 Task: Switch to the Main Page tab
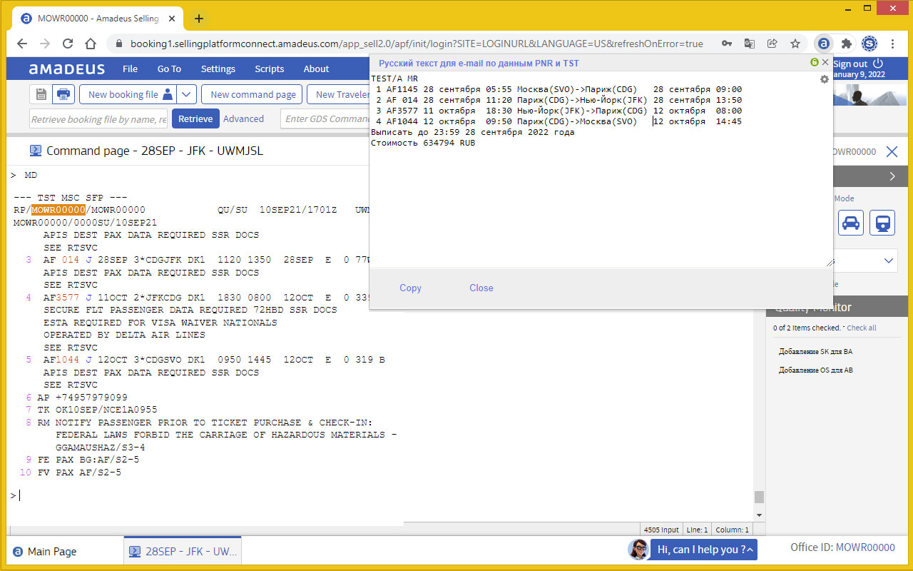point(45,551)
